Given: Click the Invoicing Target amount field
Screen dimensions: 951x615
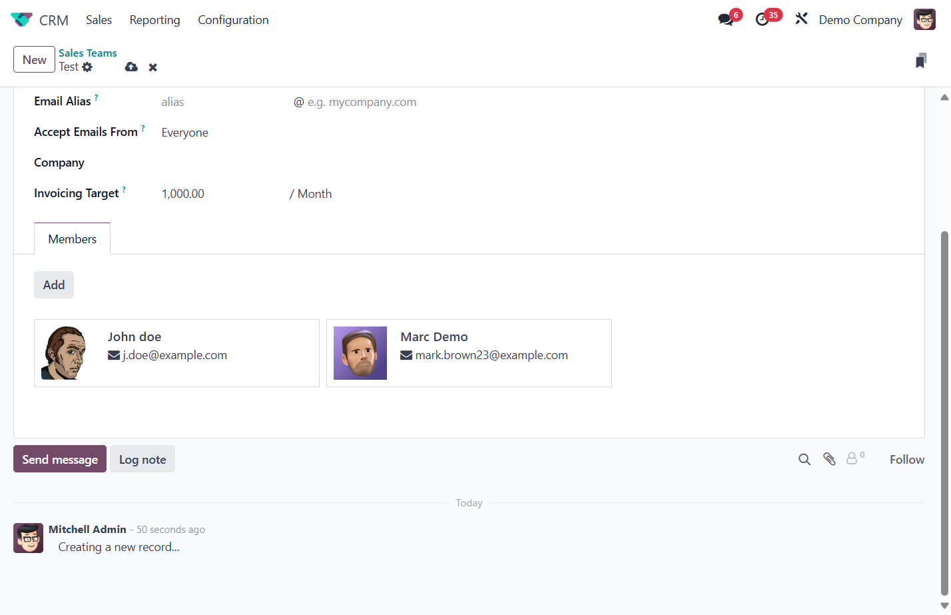Looking at the screenshot, I should [223, 194].
